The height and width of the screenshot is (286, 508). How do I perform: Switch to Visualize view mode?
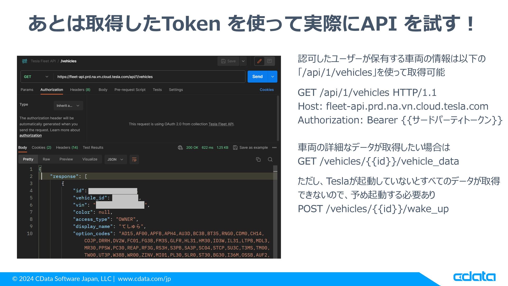90,159
